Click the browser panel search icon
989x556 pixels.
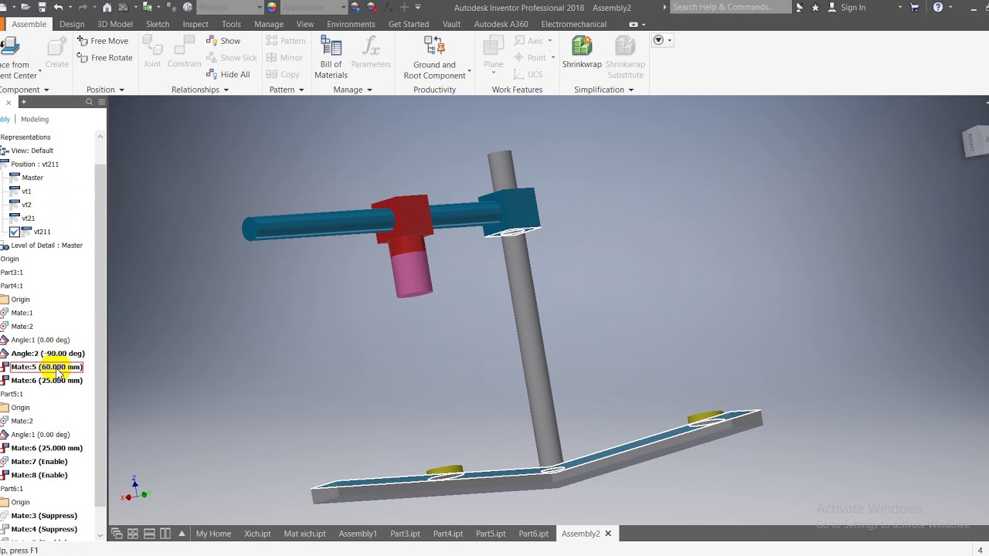pyautogui.click(x=89, y=102)
